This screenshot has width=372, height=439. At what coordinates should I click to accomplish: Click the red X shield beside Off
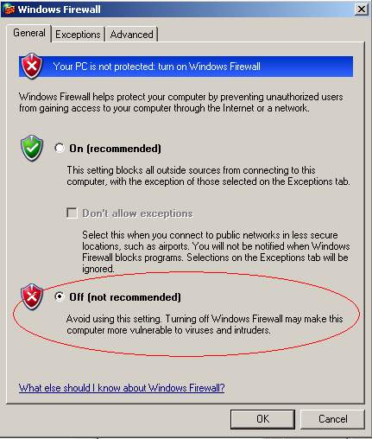pos(32,296)
